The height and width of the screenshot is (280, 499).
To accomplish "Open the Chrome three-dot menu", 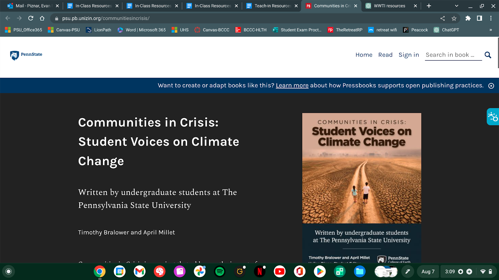I will click(491, 18).
